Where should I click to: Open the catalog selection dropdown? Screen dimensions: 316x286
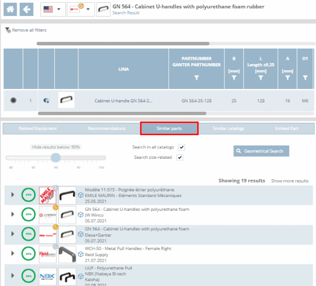(x=80, y=9)
